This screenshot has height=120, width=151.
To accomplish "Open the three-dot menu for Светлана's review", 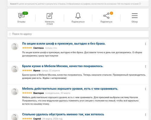I will pyautogui.click(x=145, y=44).
